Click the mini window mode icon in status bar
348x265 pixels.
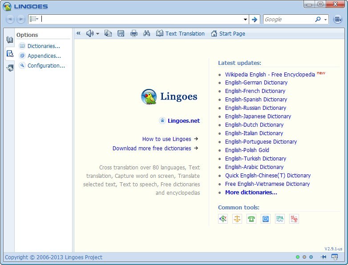(335, 257)
